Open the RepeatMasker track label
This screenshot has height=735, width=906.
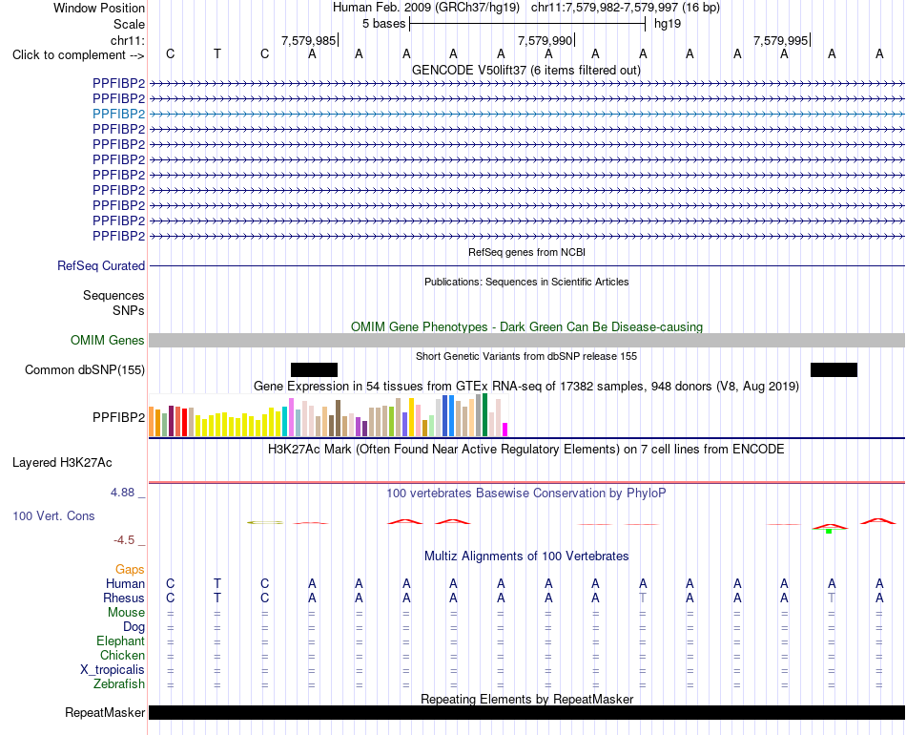[105, 712]
